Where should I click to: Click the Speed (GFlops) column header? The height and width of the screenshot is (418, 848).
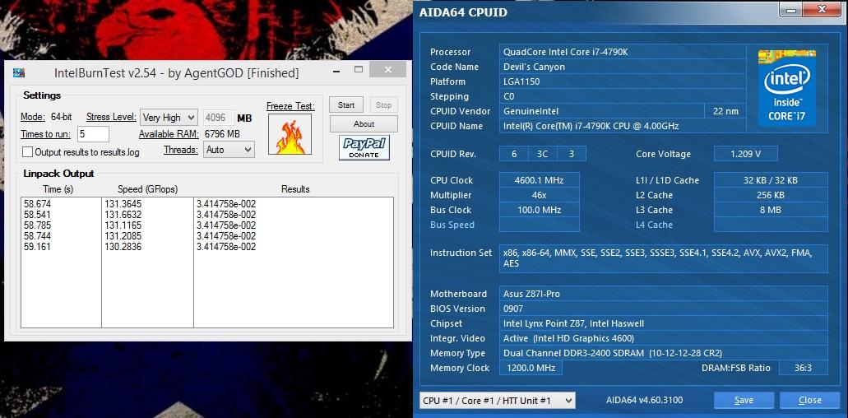pos(148,189)
